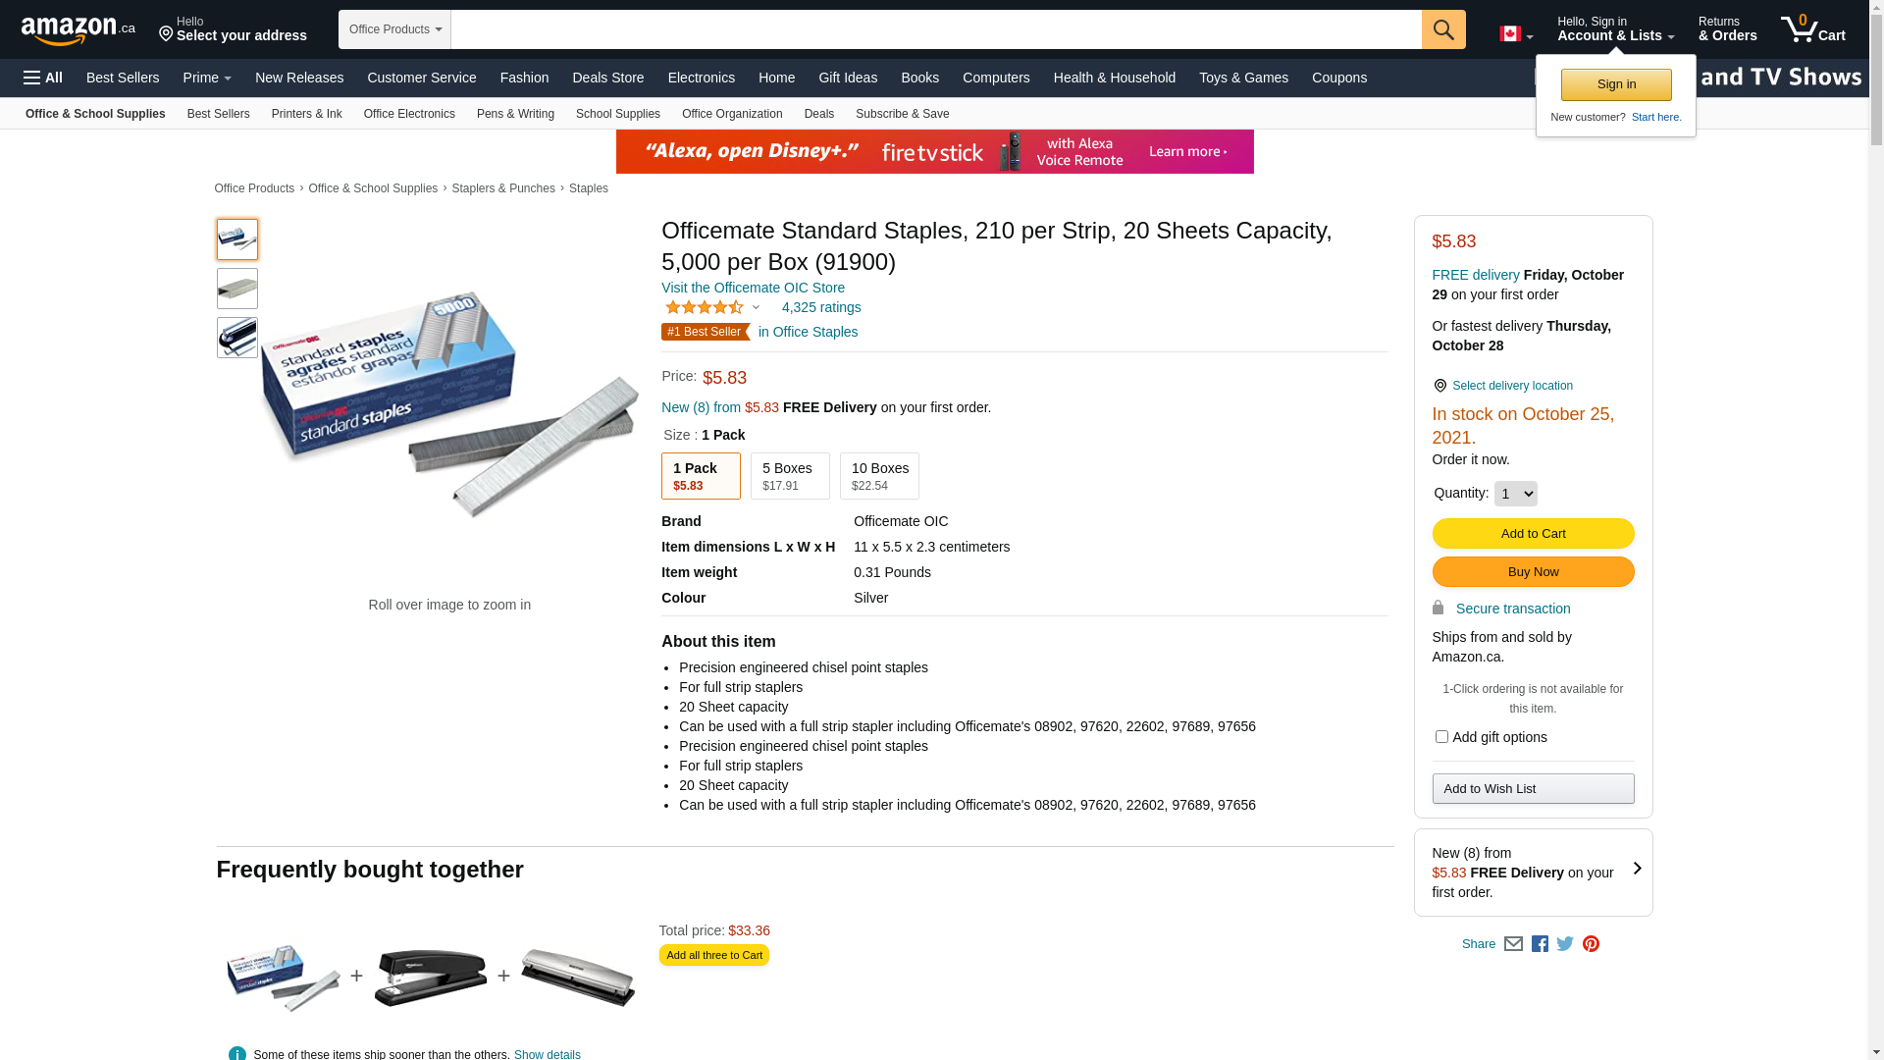1884x1060 pixels.
Task: Open the 4,325 ratings link
Action: click(x=821, y=307)
